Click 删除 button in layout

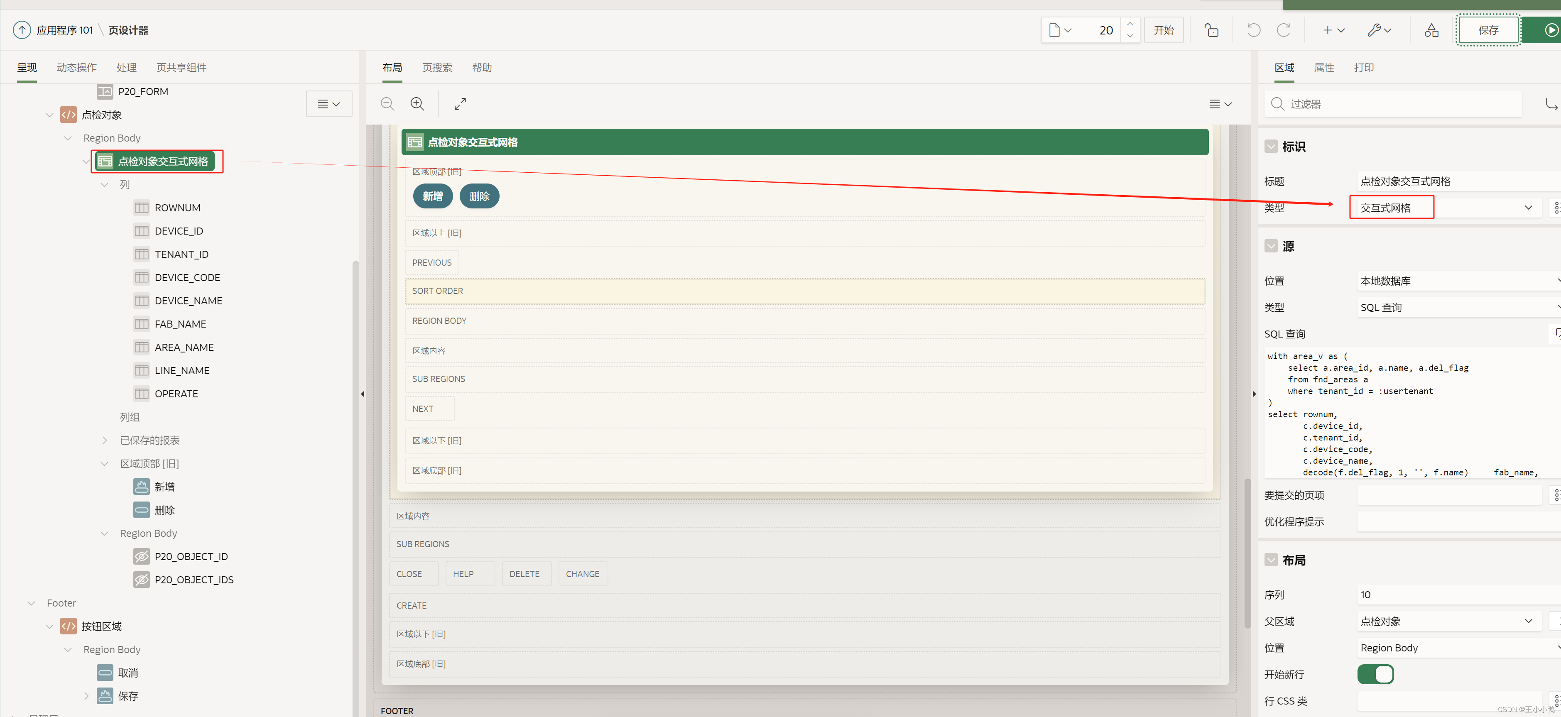click(479, 196)
